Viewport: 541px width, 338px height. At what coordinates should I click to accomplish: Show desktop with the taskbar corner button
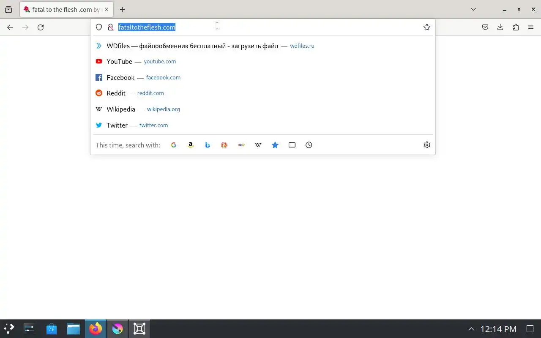point(530,329)
